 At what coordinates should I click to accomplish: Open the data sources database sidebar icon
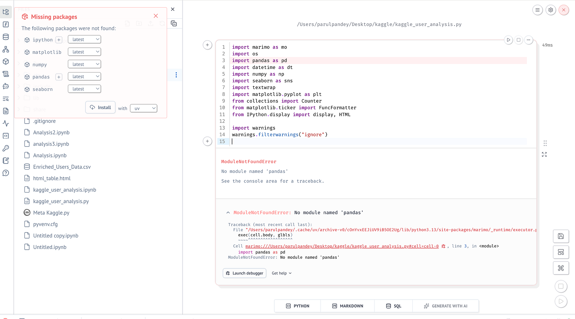coord(6,37)
